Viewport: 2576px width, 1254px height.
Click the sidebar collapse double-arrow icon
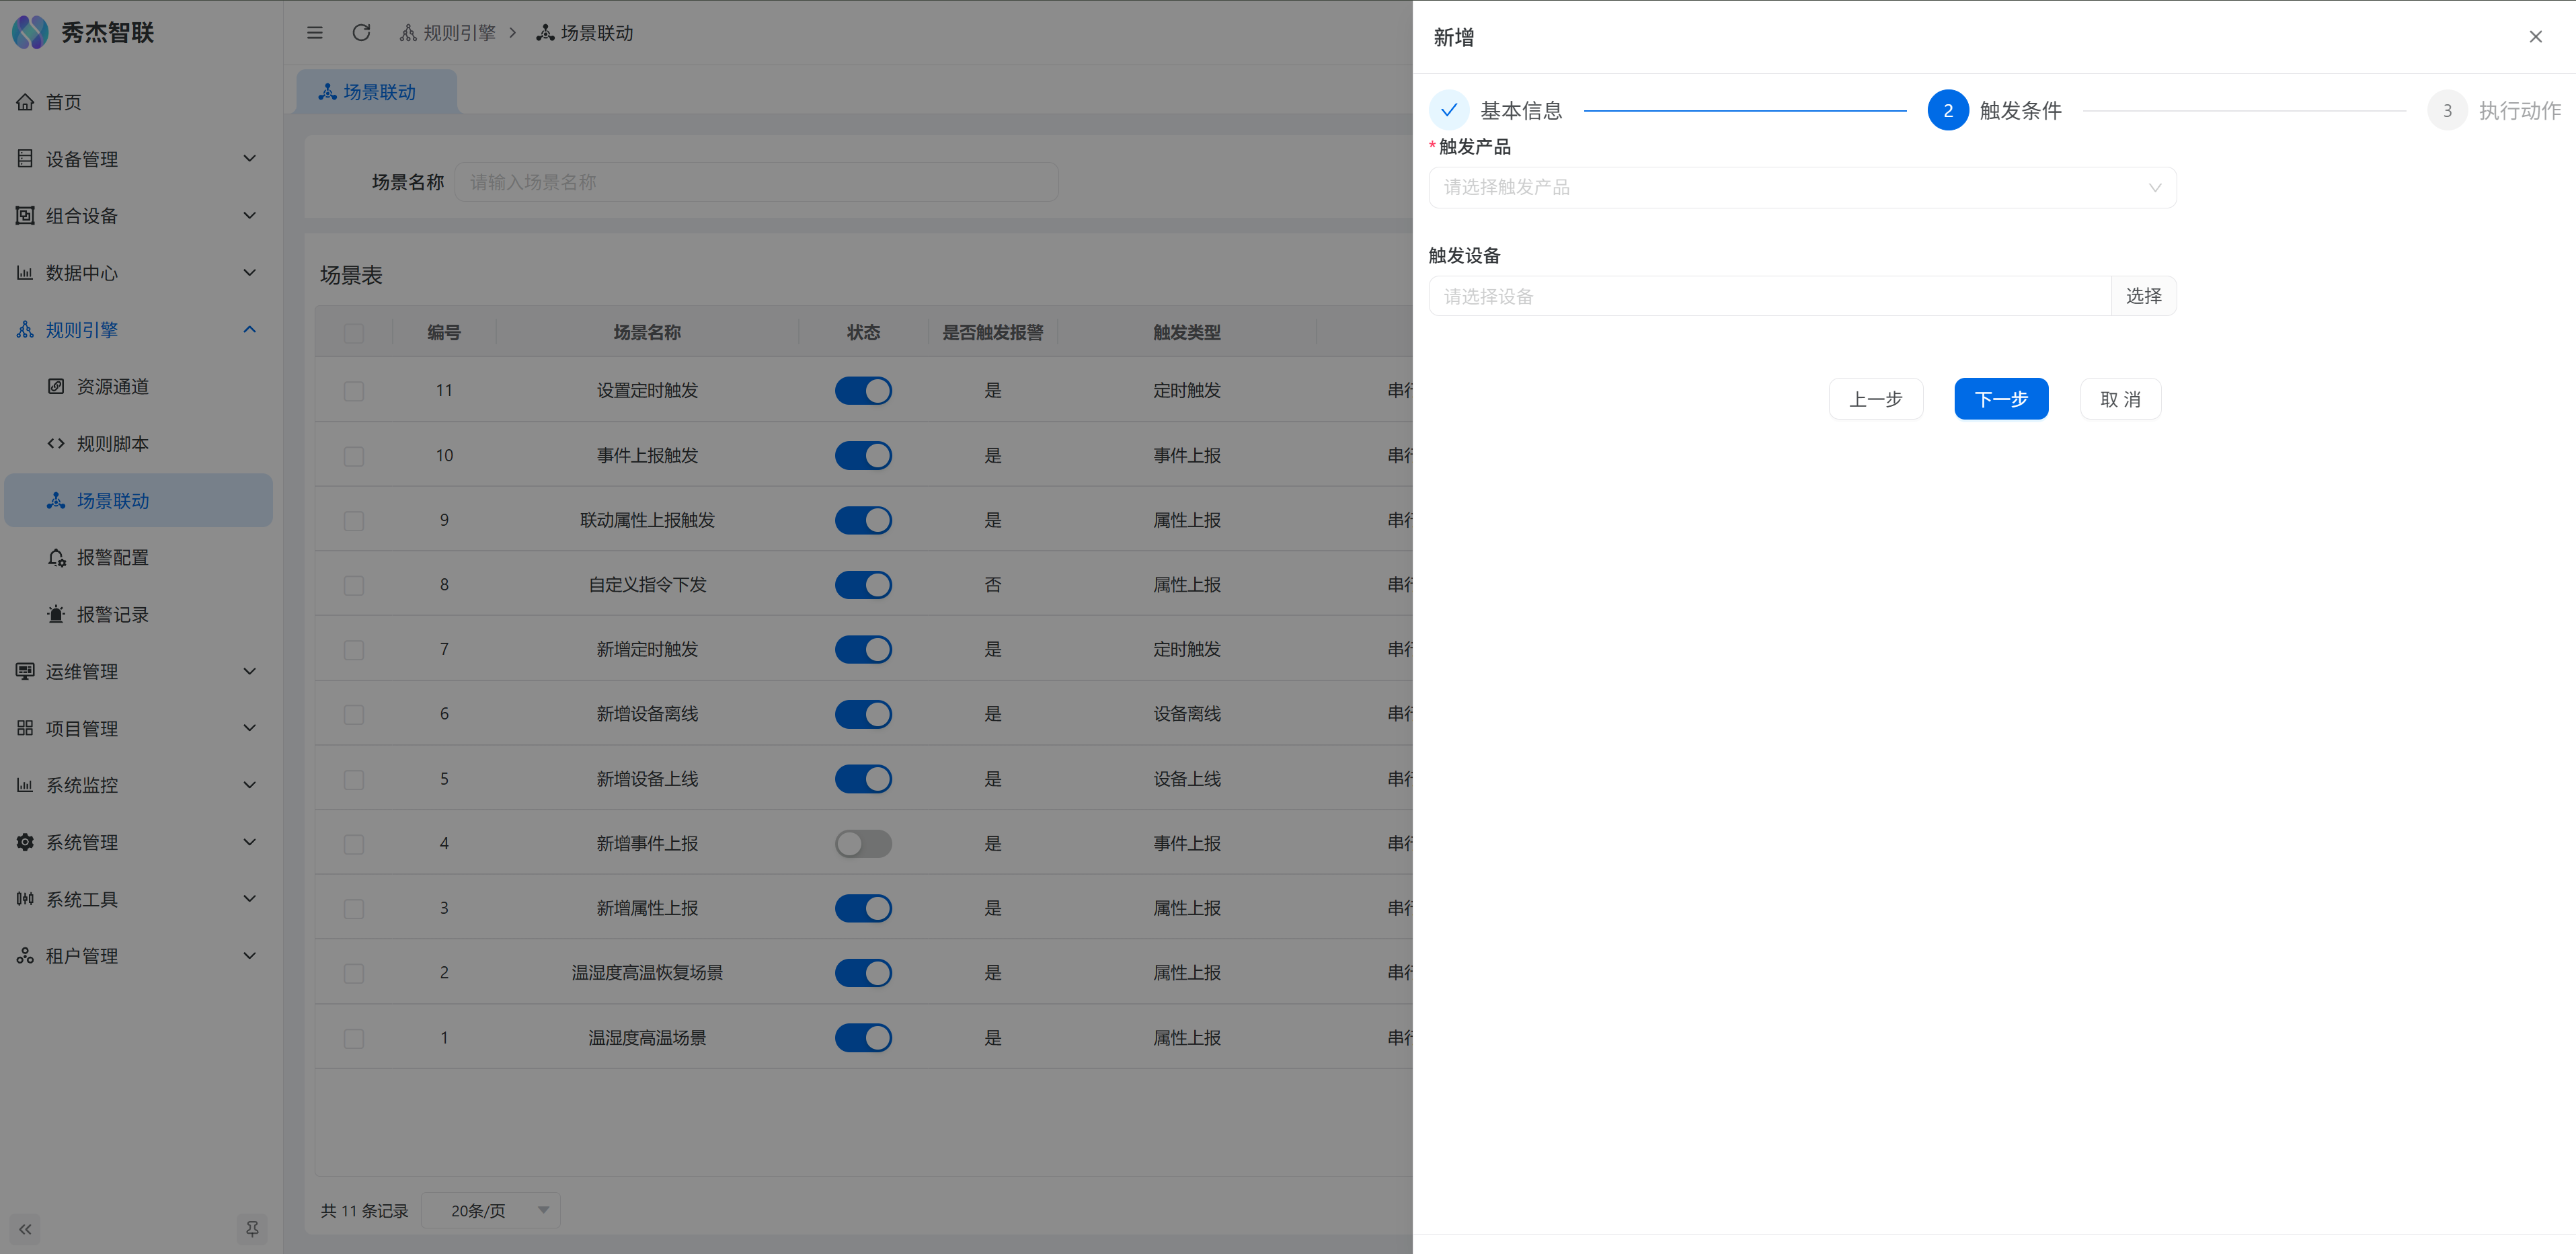tap(25, 1229)
